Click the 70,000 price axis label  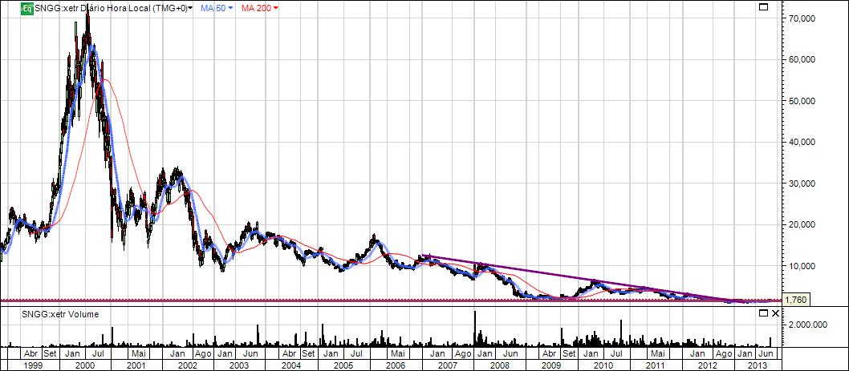[800, 18]
